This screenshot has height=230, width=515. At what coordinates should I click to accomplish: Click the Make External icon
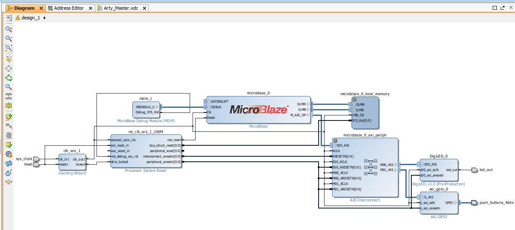click(x=9, y=126)
